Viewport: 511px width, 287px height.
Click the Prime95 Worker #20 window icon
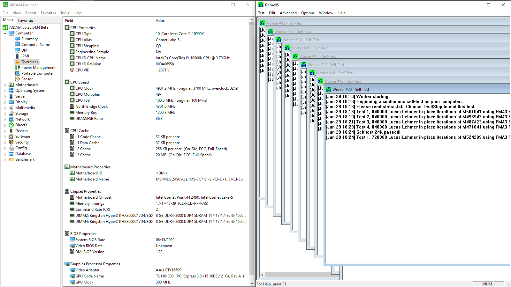pyautogui.click(x=329, y=90)
